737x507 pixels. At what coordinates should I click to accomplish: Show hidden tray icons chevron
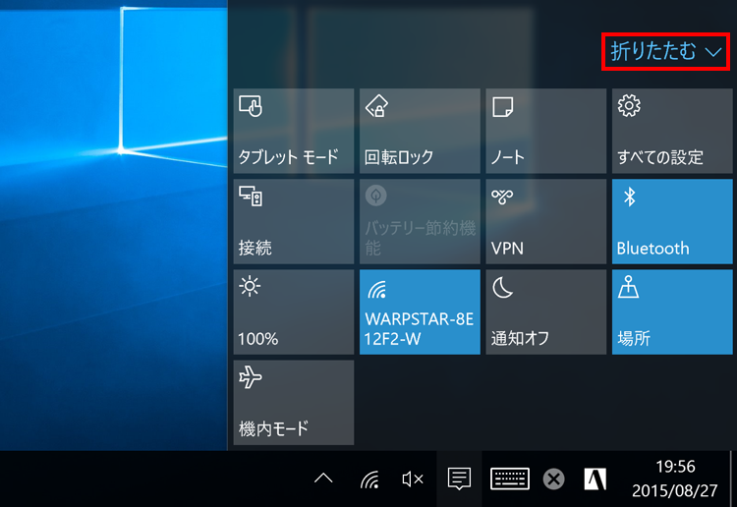[x=323, y=479]
